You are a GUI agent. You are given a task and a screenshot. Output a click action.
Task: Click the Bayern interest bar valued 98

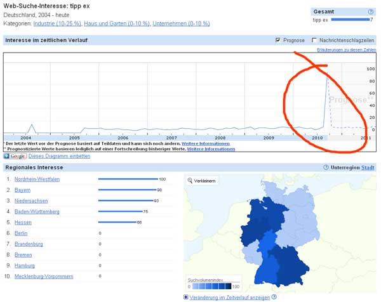[x=128, y=190]
